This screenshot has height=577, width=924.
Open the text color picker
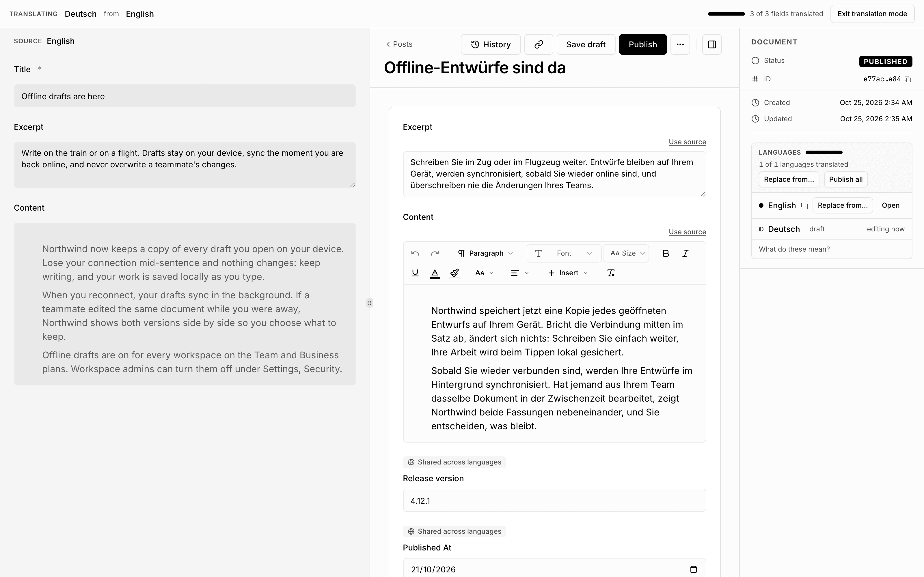coord(435,273)
